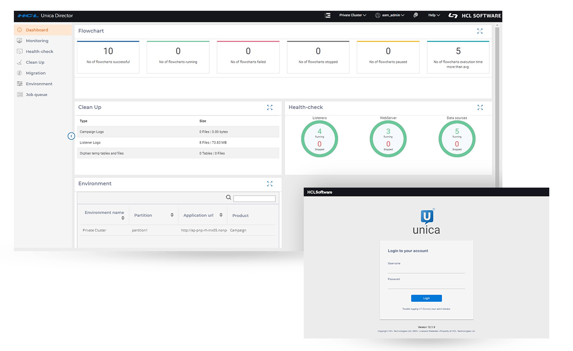This screenshot has width=573, height=351.
Task: Click the Login button
Action: point(426,298)
